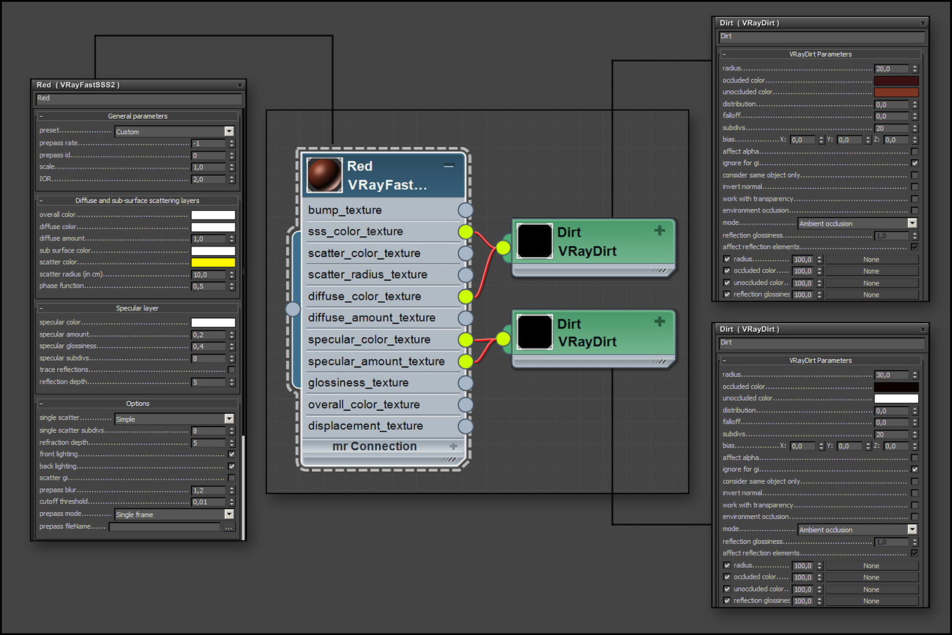This screenshot has height=635, width=952.
Task: Click the Red material name field
Action: (x=138, y=99)
